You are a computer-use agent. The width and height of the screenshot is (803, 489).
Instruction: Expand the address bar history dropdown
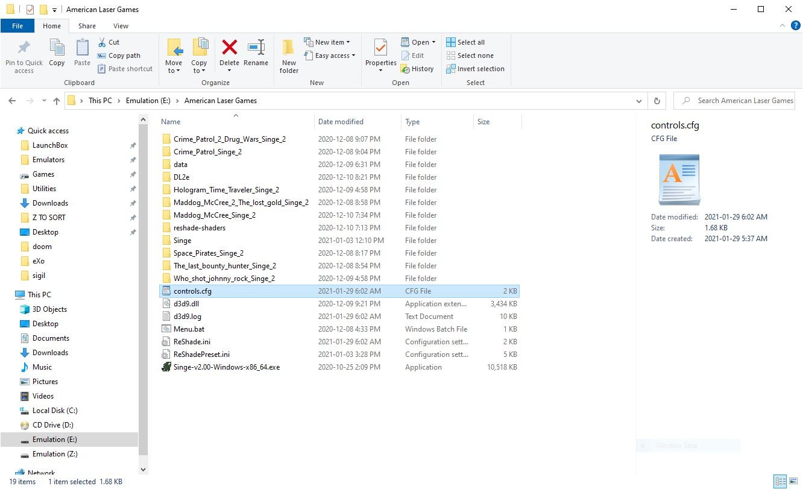(639, 101)
